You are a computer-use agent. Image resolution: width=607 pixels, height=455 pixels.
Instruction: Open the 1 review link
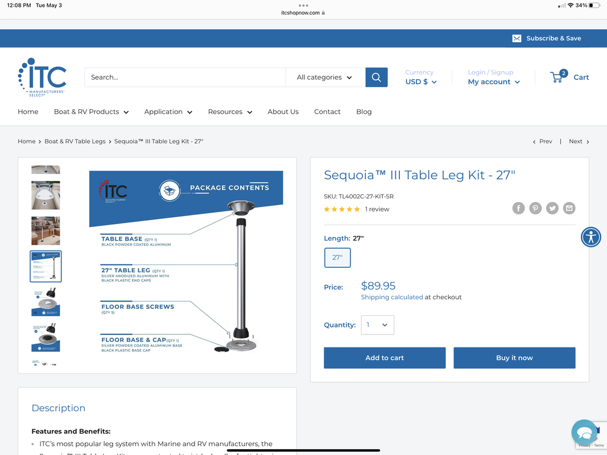[x=377, y=209]
